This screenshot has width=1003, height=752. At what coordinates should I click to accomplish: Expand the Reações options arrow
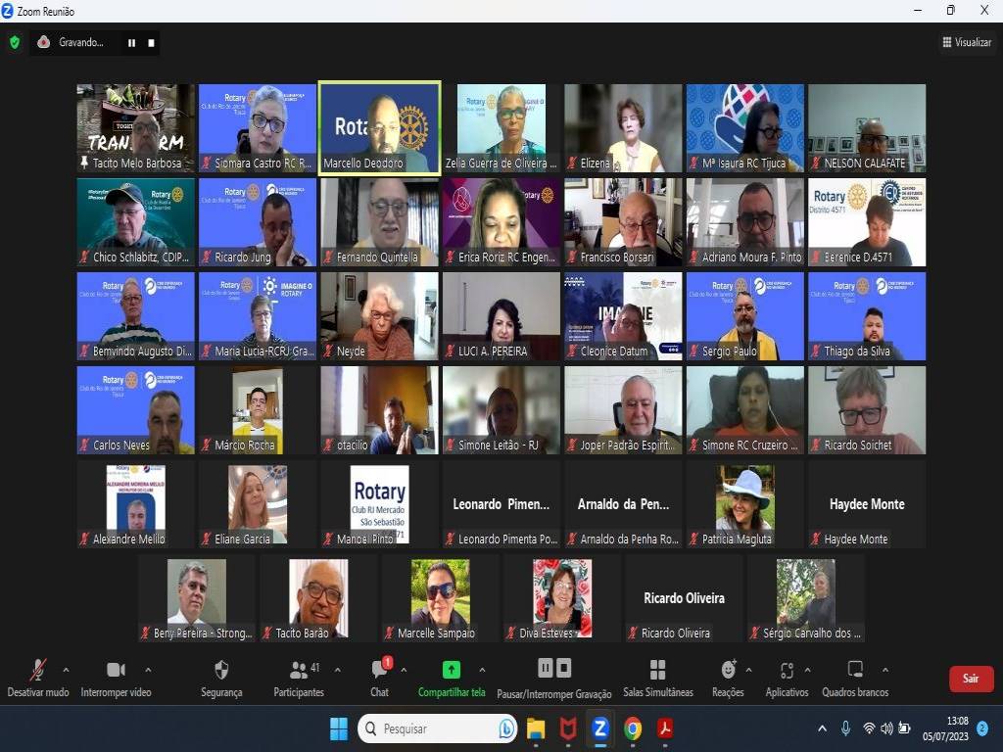tap(748, 670)
